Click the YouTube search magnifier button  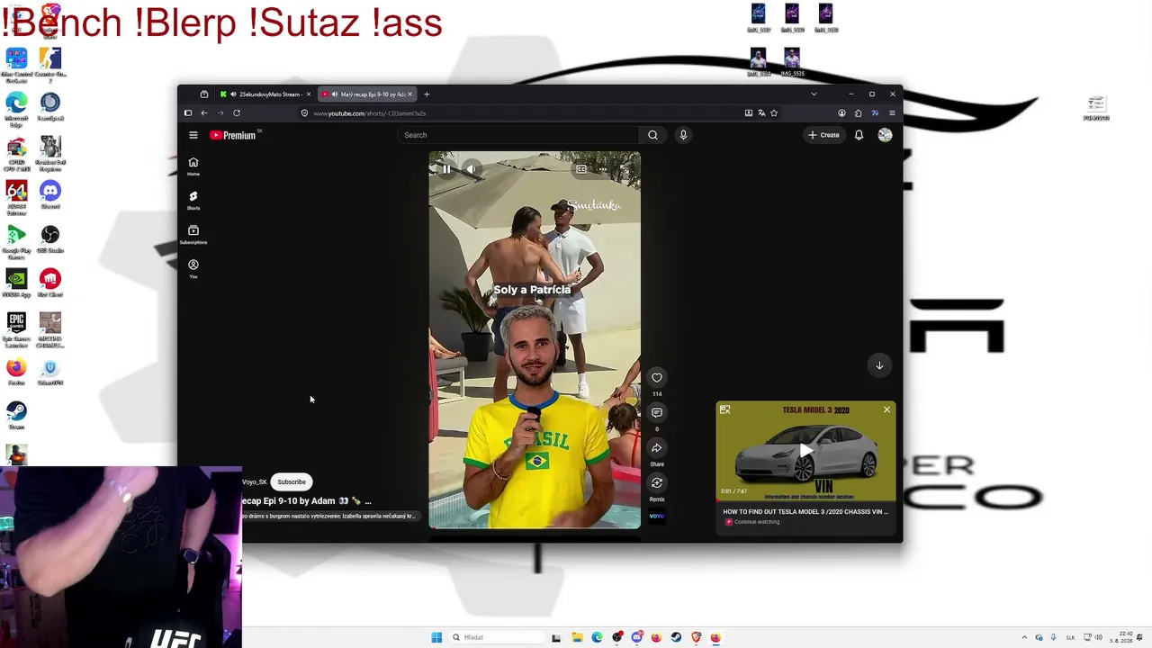652,135
